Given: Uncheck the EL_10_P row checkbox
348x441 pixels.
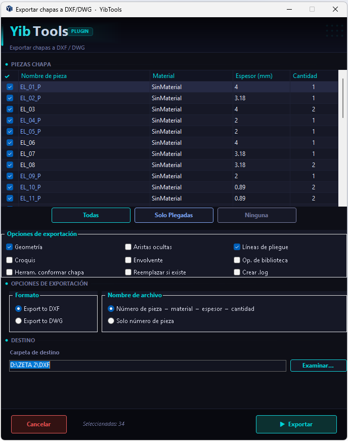Looking at the screenshot, I should pyautogui.click(x=10, y=187).
